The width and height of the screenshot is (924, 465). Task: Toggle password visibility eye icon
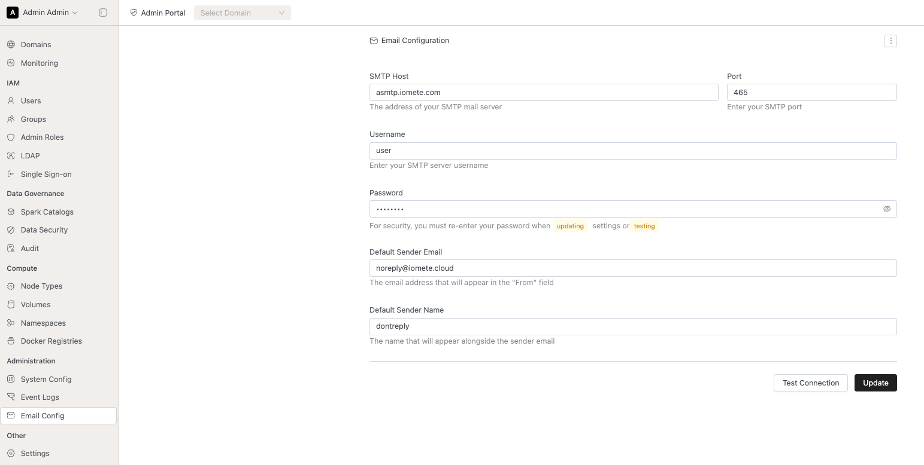click(x=887, y=209)
